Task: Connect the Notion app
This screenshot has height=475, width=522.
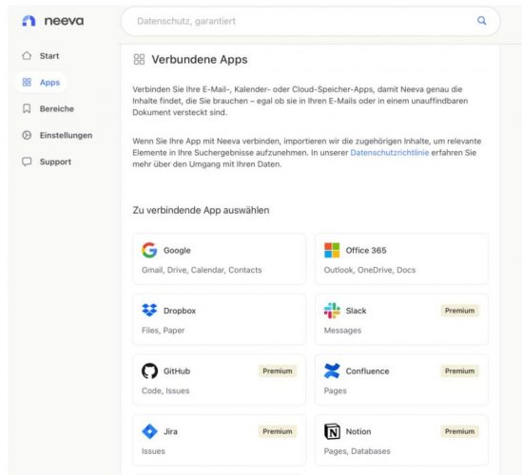Action: pos(401,440)
